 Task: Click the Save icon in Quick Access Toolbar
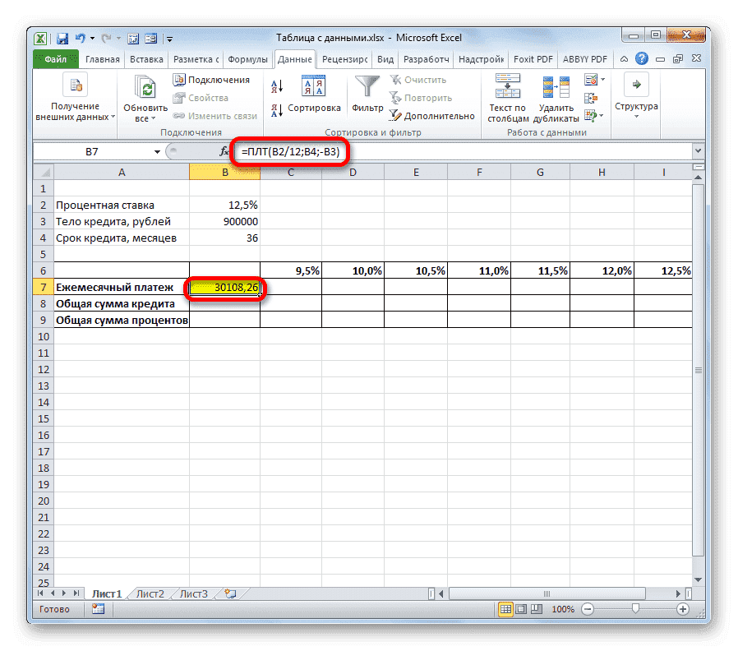pyautogui.click(x=62, y=38)
